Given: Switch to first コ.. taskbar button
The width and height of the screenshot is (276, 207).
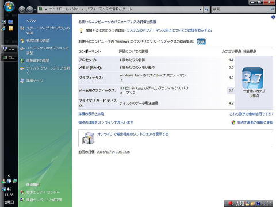Looking at the screenshot, I should pyautogui.click(x=9, y=49).
